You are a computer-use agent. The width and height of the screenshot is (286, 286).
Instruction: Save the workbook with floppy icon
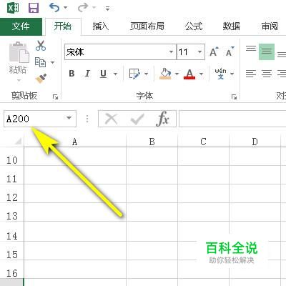pyautogui.click(x=34, y=8)
